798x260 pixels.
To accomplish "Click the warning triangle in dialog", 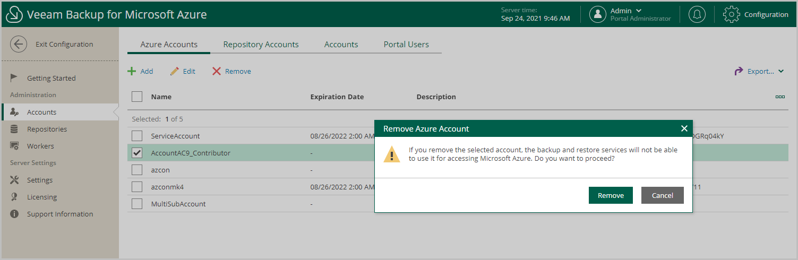I will click(x=392, y=154).
